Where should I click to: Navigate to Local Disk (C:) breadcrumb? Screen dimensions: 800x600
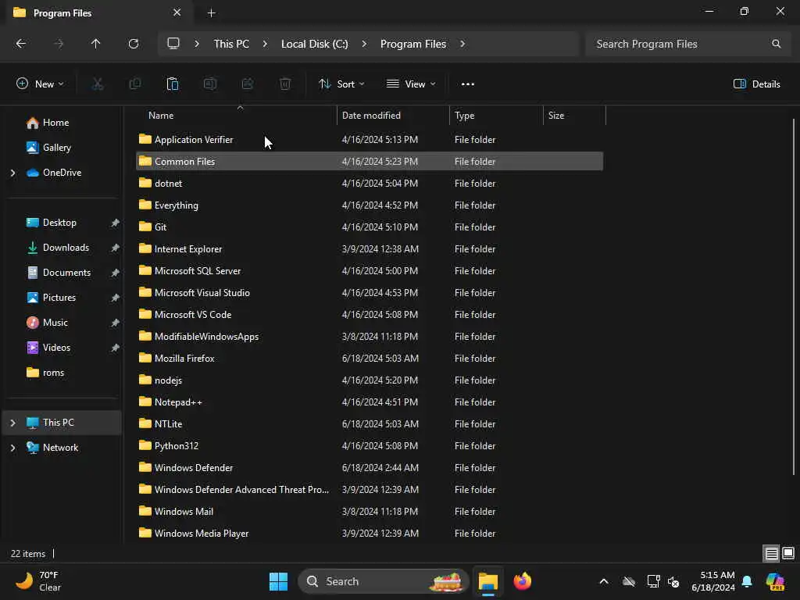click(315, 44)
